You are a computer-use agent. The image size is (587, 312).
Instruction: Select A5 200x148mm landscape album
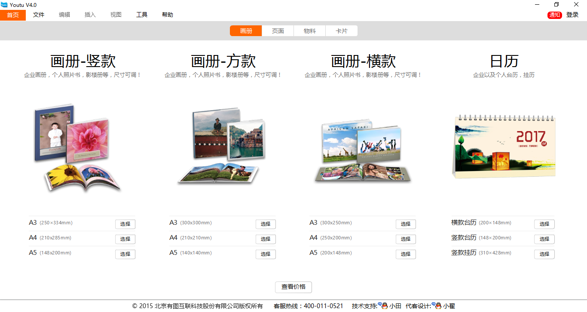point(406,254)
